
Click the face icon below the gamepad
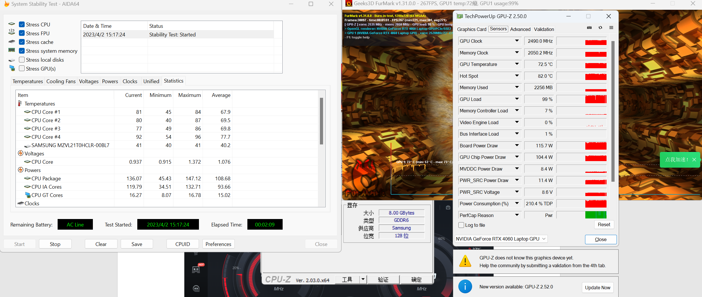tap(196, 289)
